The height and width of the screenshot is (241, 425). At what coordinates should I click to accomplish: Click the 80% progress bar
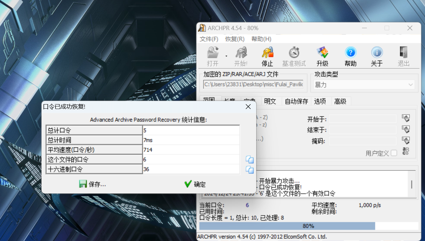[308, 226]
